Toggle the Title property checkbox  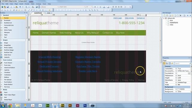(x=176, y=82)
